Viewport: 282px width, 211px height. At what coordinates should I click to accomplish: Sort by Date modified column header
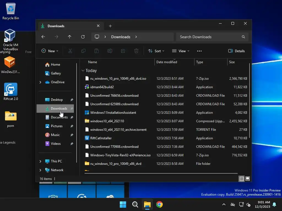coord(167,62)
